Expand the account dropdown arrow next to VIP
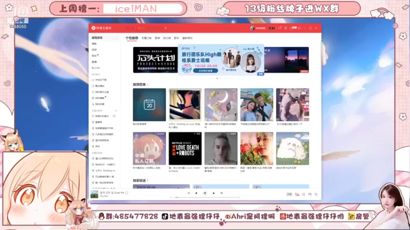The height and width of the screenshot is (230, 410). tap(276, 28)
